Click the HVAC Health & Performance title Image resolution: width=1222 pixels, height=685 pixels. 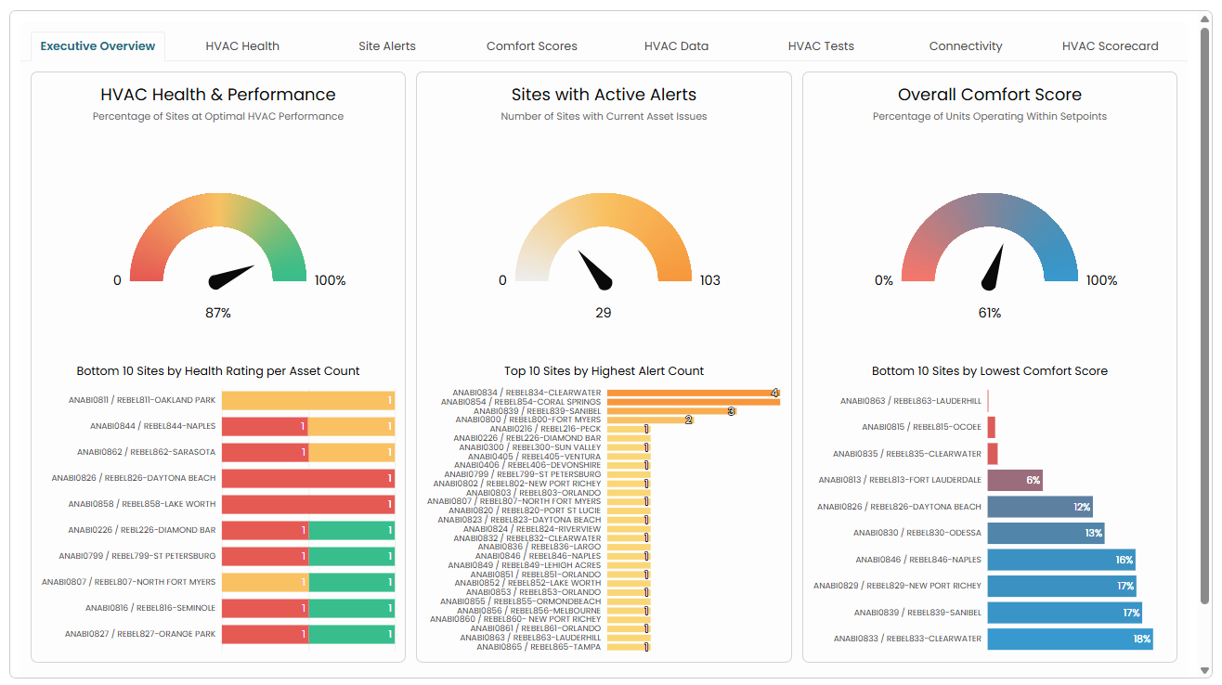[x=218, y=95]
